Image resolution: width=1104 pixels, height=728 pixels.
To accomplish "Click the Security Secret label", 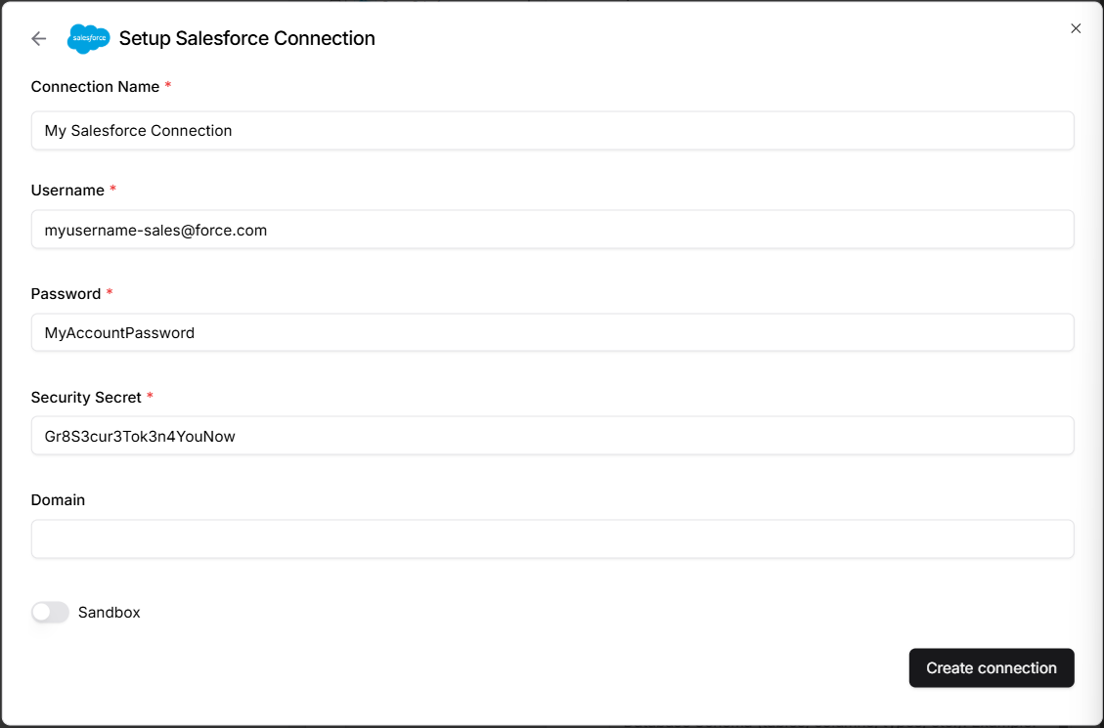I will point(86,398).
